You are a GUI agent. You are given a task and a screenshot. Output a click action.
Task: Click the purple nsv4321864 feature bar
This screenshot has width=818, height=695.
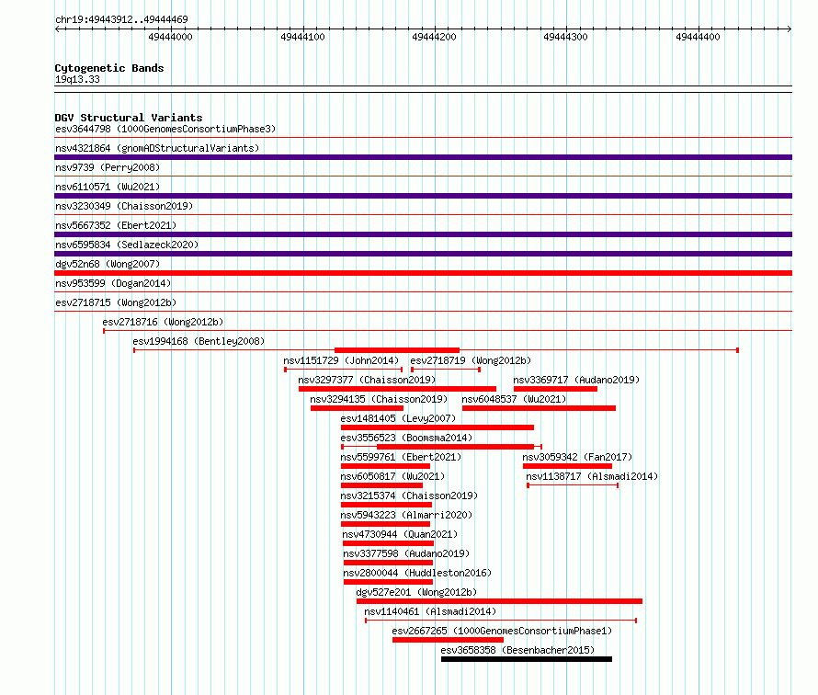[423, 157]
